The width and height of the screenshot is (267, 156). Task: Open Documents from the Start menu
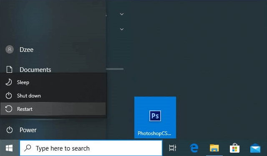tap(53, 69)
